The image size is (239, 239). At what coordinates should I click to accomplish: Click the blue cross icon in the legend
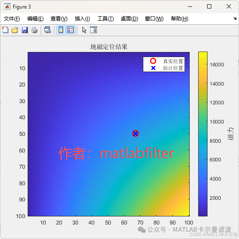coord(153,68)
